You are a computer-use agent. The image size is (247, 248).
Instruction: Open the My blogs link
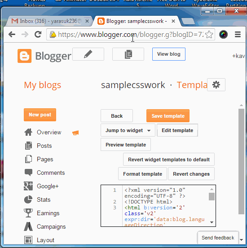(43, 85)
